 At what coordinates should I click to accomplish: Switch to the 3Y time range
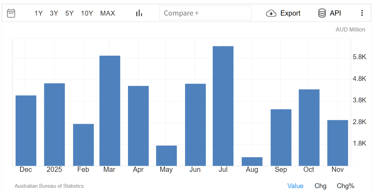click(x=54, y=13)
